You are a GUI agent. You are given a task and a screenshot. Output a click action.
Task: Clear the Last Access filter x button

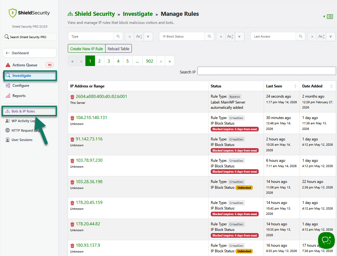pos(312,37)
